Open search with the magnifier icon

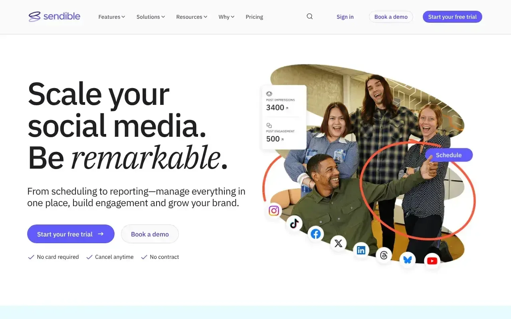click(x=310, y=17)
